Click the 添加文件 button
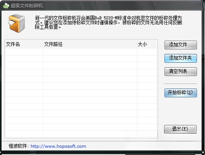 coord(181,45)
